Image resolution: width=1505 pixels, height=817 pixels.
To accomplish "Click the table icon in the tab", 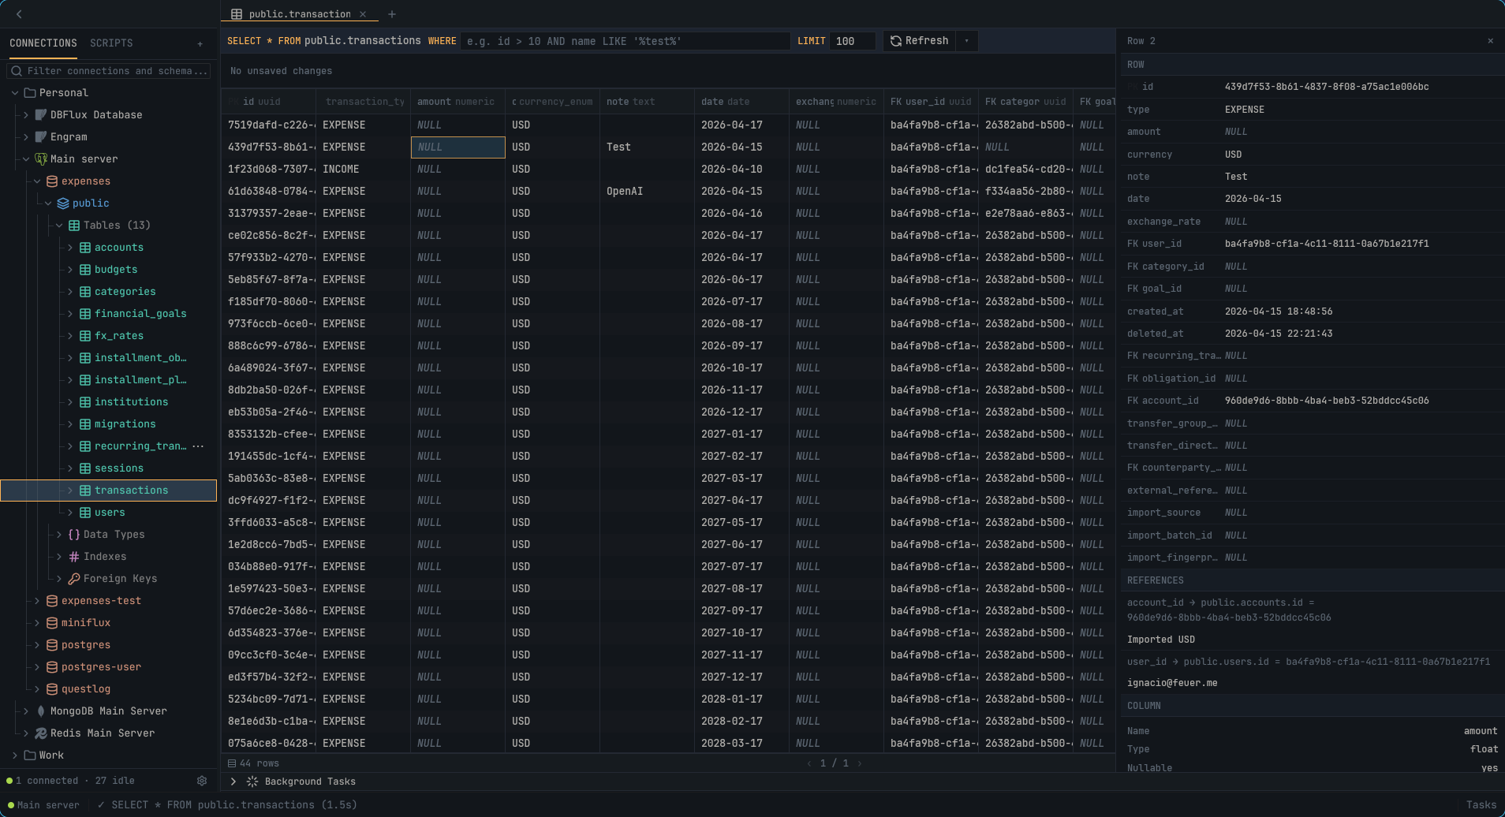I will [237, 14].
